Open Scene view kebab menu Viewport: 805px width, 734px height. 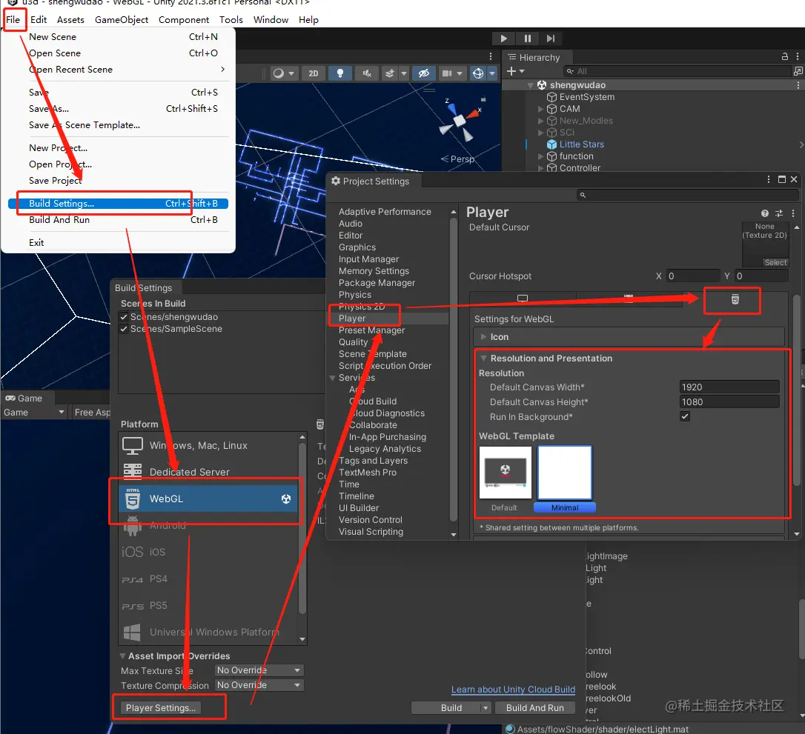(x=490, y=56)
